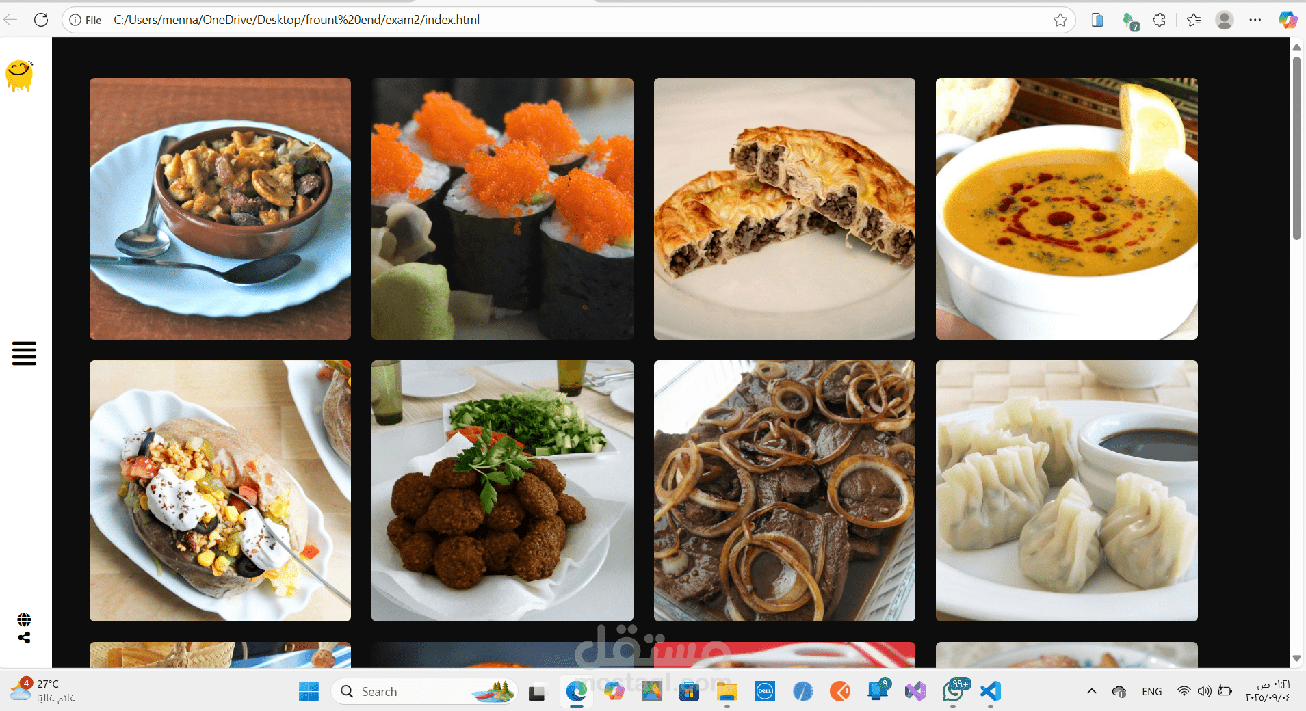Open WhatsApp on taskbar
1306x711 pixels.
pyautogui.click(x=954, y=692)
